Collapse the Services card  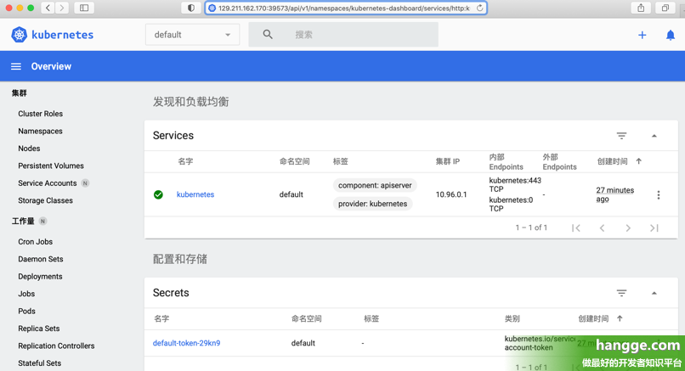pyautogui.click(x=654, y=136)
